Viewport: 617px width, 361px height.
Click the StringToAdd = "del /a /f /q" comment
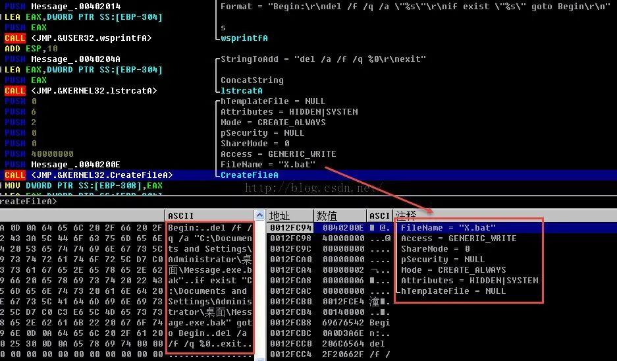pos(323,59)
